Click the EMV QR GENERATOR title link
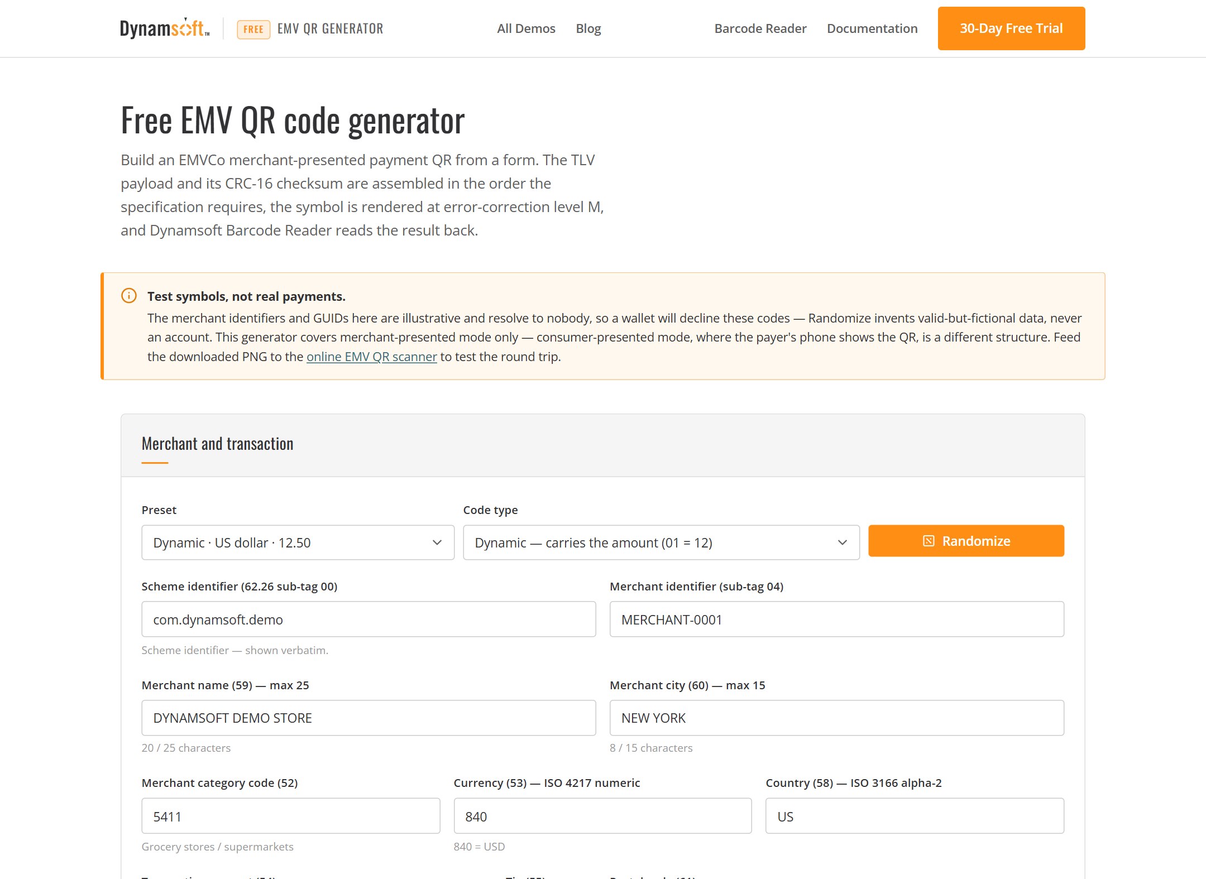This screenshot has width=1206, height=879. (x=331, y=28)
